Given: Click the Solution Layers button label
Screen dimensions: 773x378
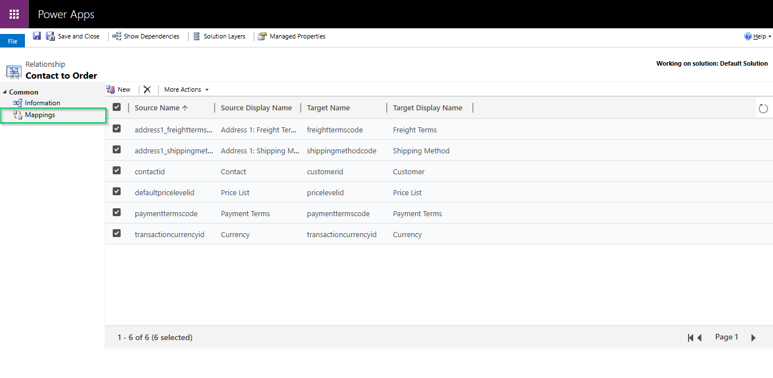Looking at the screenshot, I should click(x=225, y=36).
